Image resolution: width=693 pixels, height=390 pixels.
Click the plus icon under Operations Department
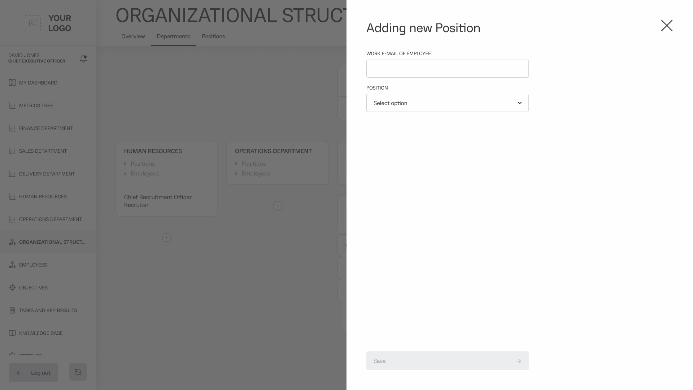[x=278, y=206]
